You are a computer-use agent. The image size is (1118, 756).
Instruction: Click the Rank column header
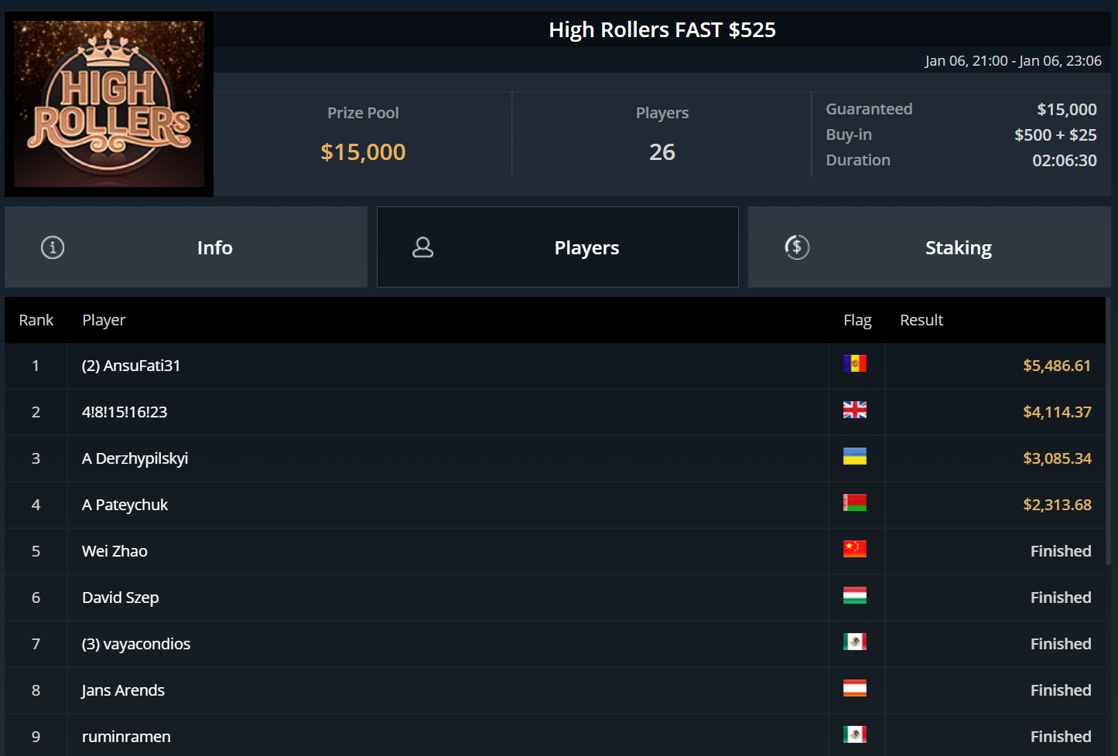pyautogui.click(x=36, y=320)
